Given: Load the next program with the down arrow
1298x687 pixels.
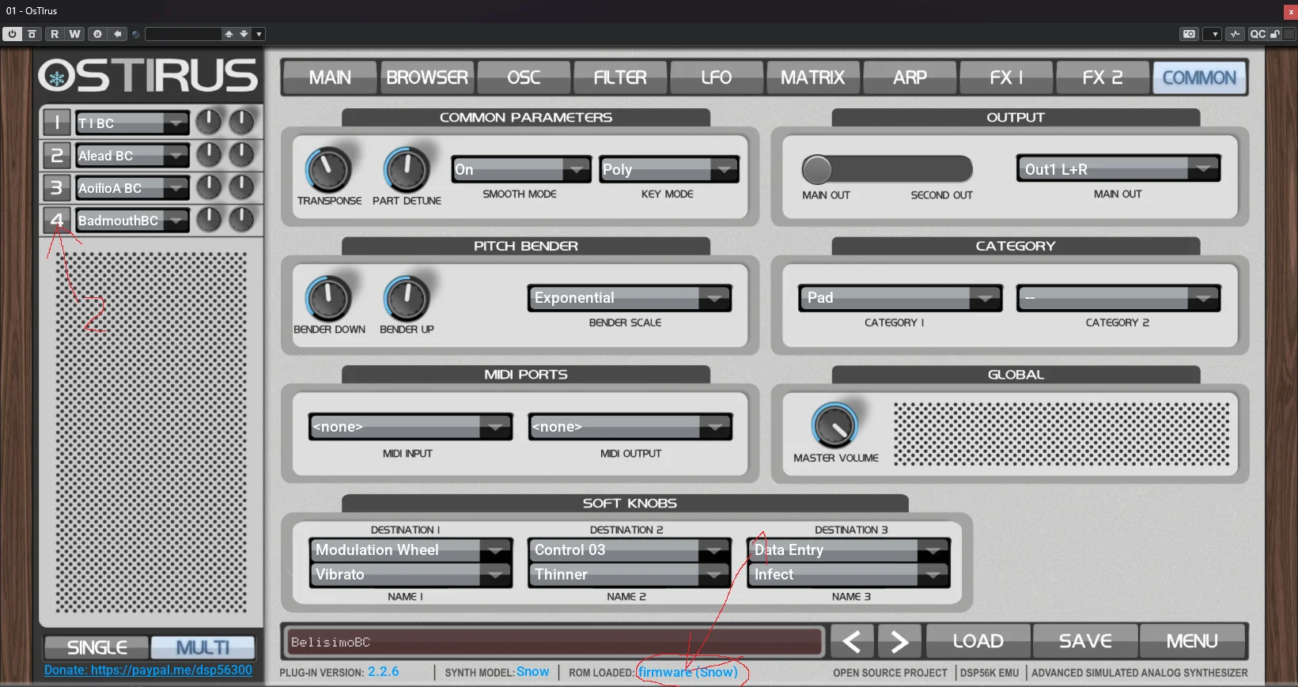Looking at the screenshot, I should click(x=244, y=34).
